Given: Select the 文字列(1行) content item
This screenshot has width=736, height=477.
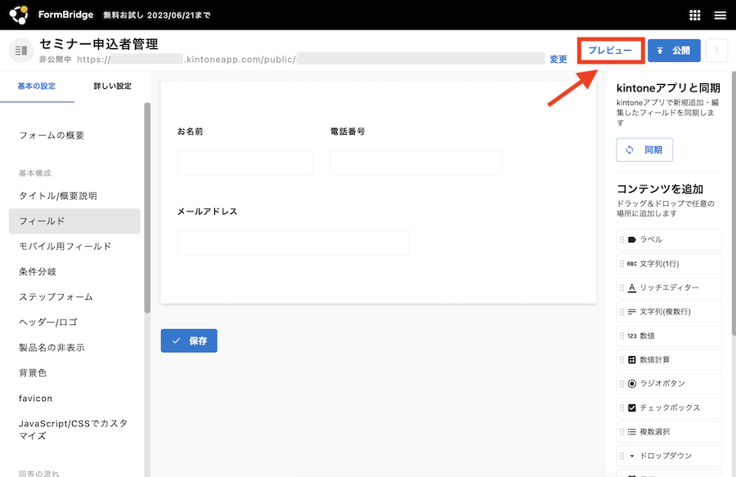Looking at the screenshot, I should click(x=669, y=264).
